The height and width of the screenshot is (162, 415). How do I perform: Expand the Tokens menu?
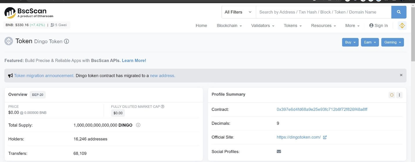tap(293, 26)
